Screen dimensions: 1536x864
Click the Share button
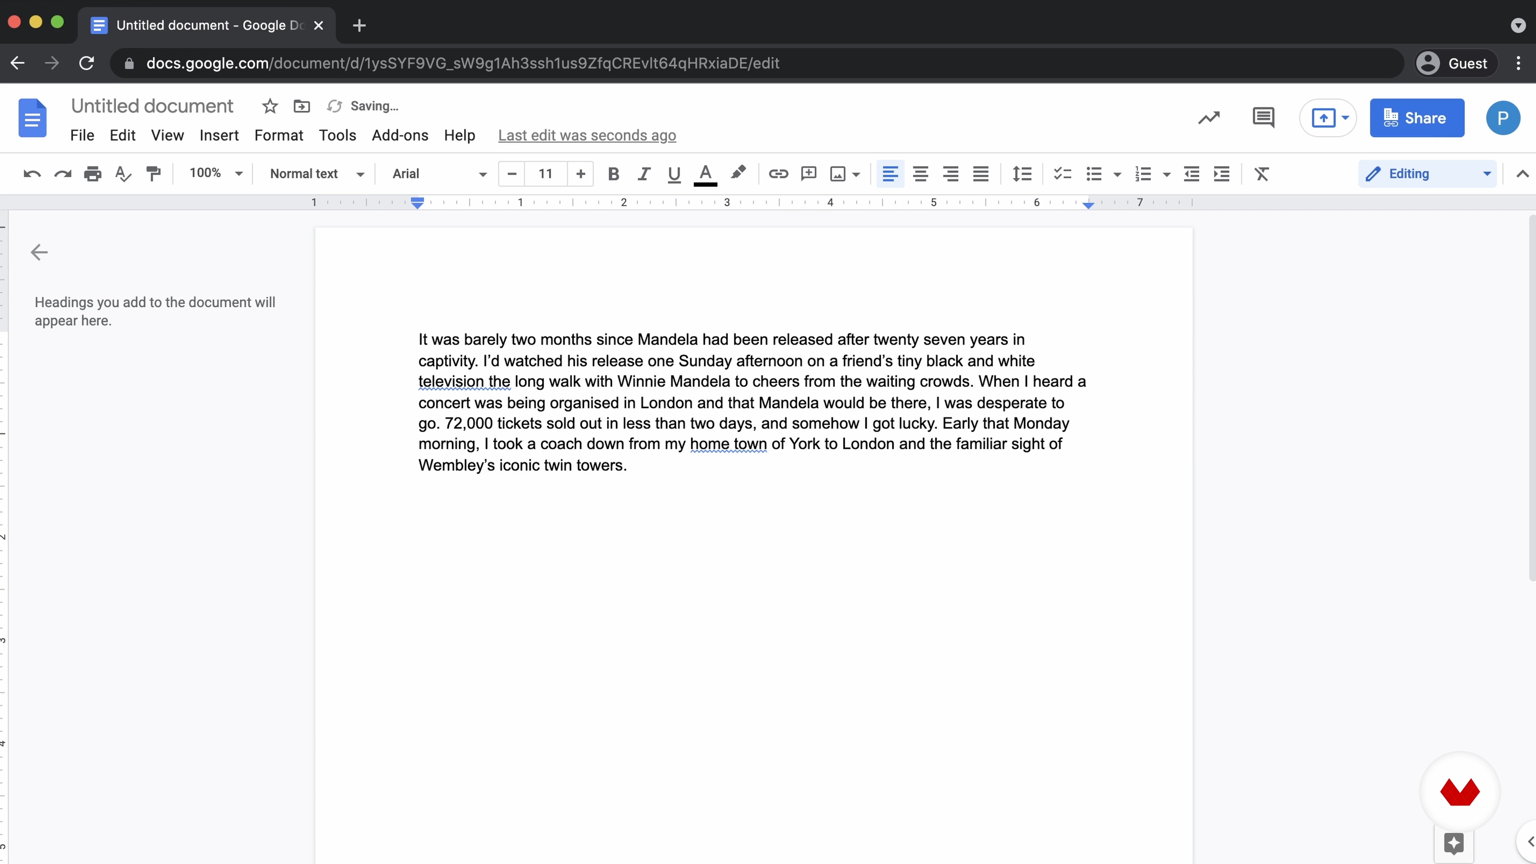pyautogui.click(x=1417, y=118)
